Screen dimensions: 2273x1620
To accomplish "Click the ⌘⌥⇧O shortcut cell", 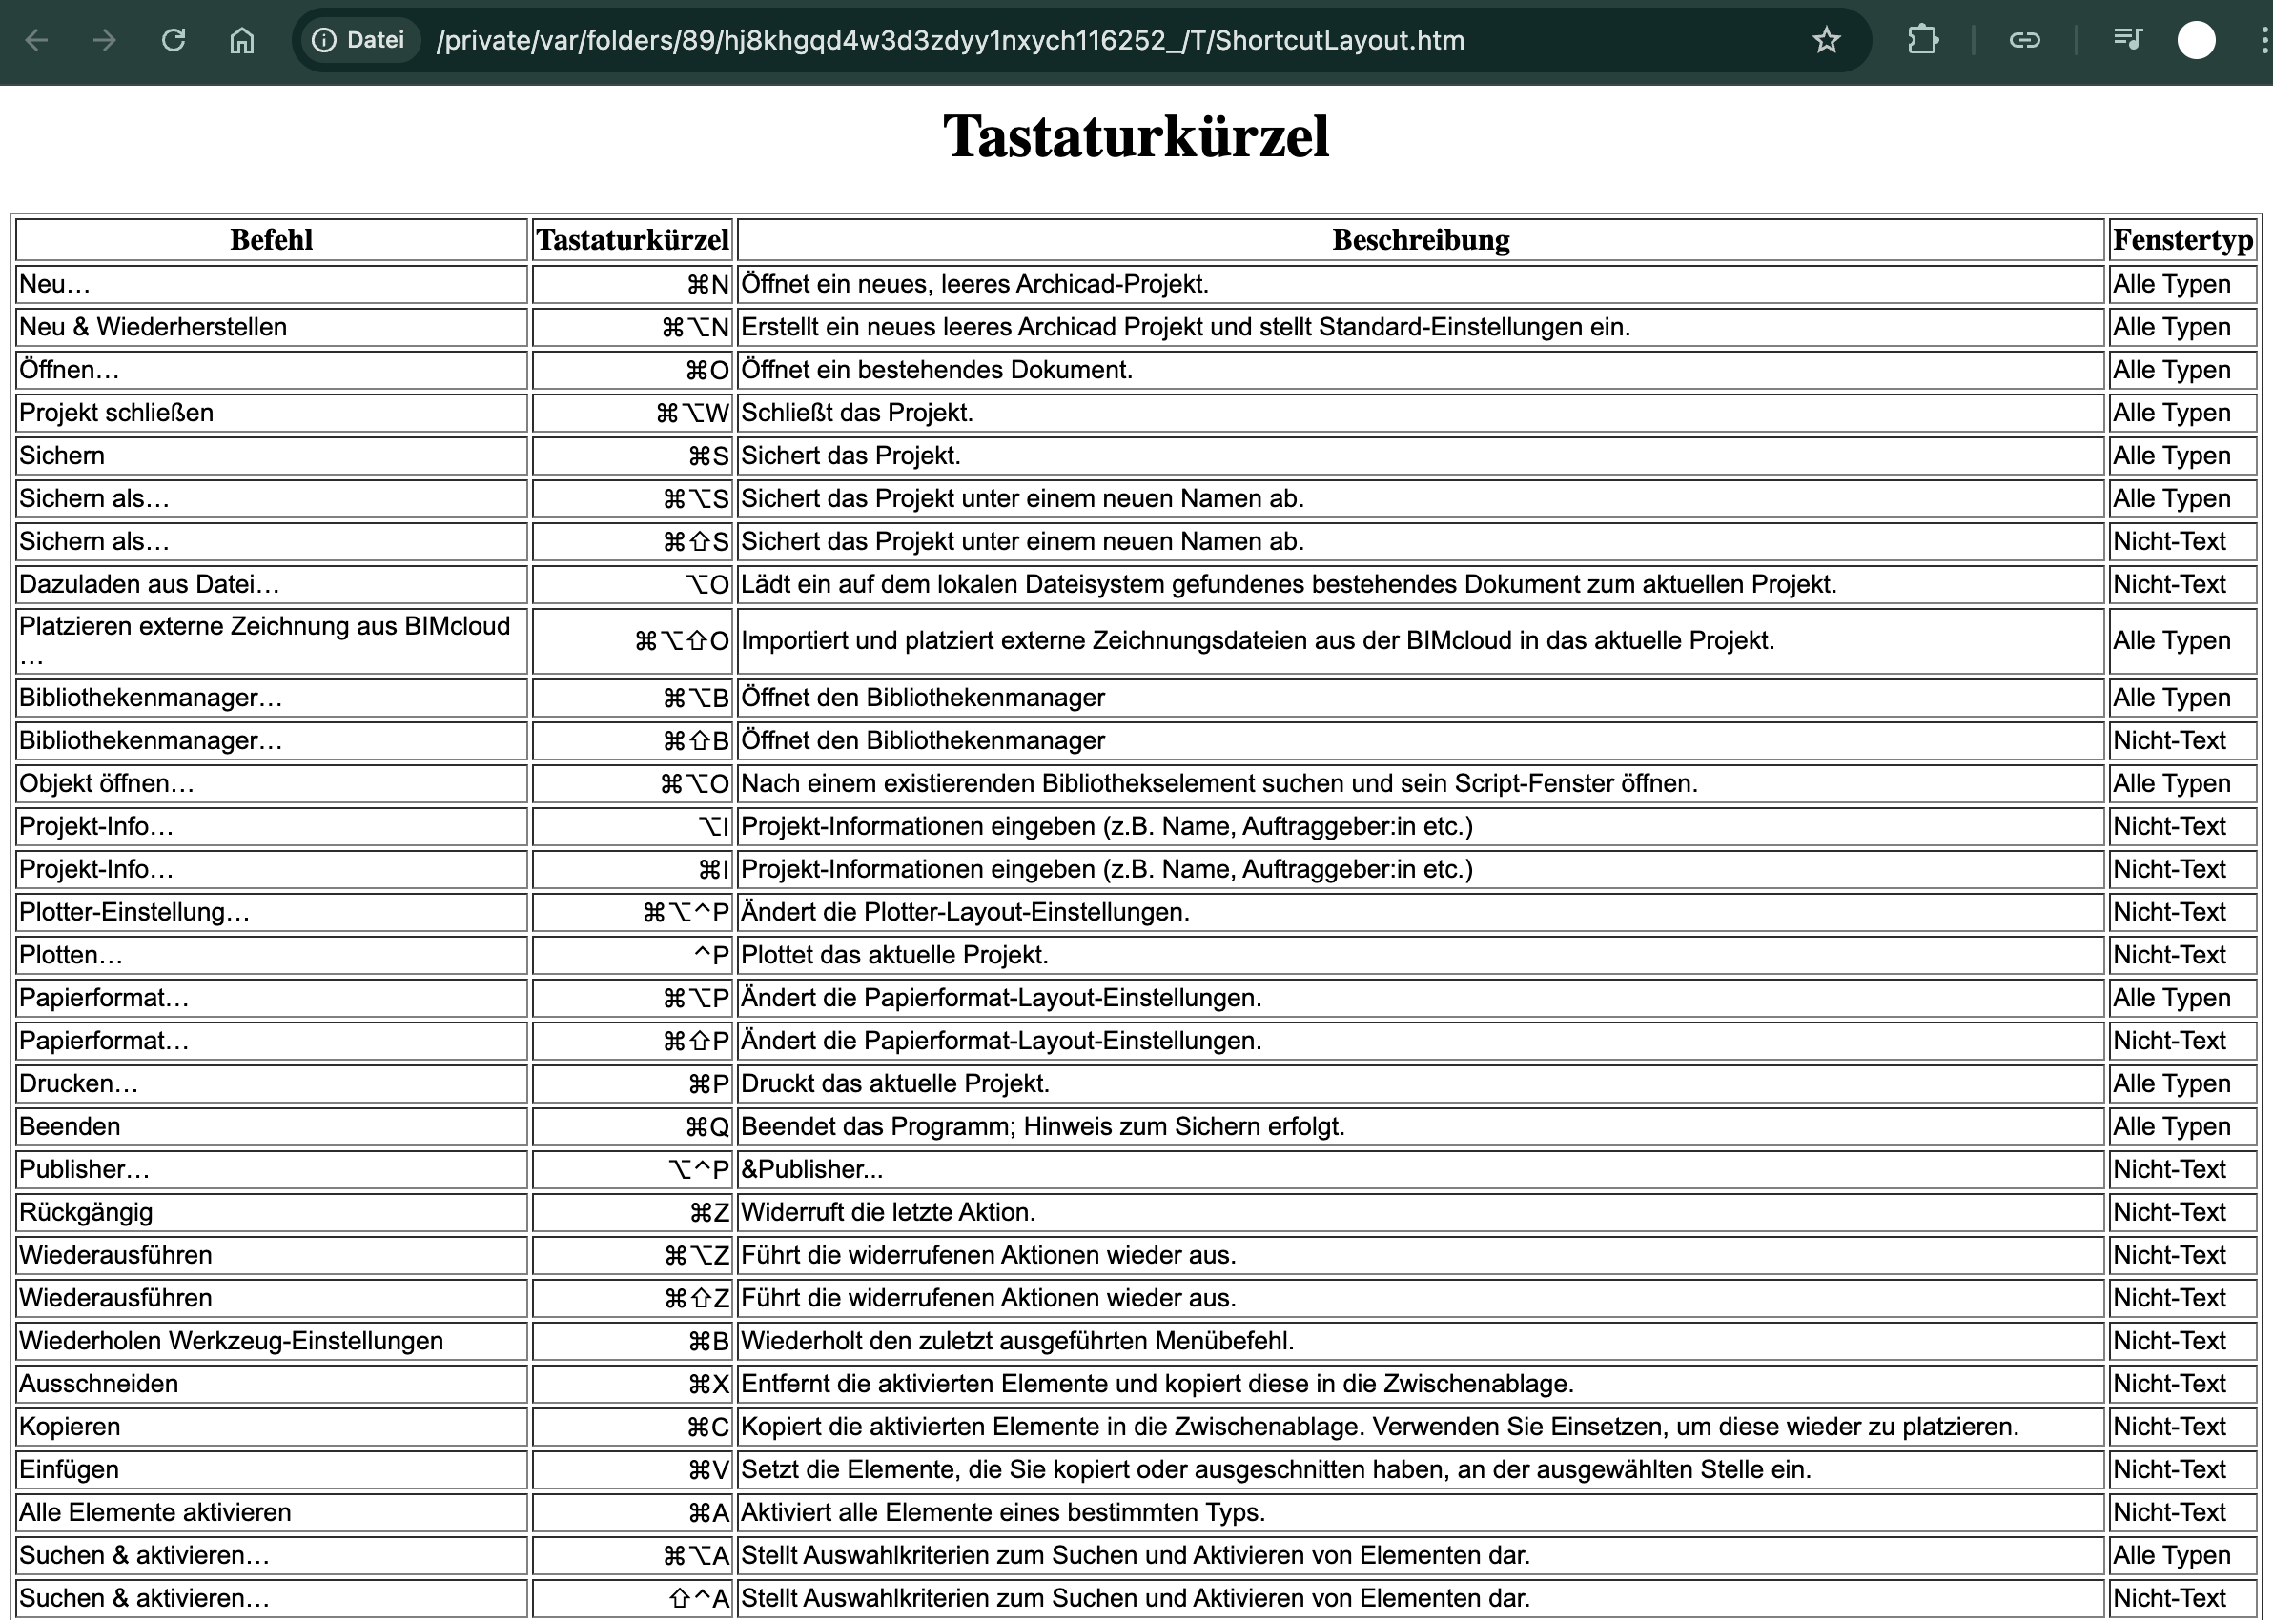I will (633, 640).
